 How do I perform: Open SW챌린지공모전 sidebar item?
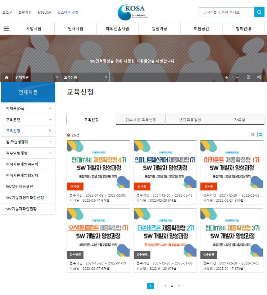coord(28,186)
